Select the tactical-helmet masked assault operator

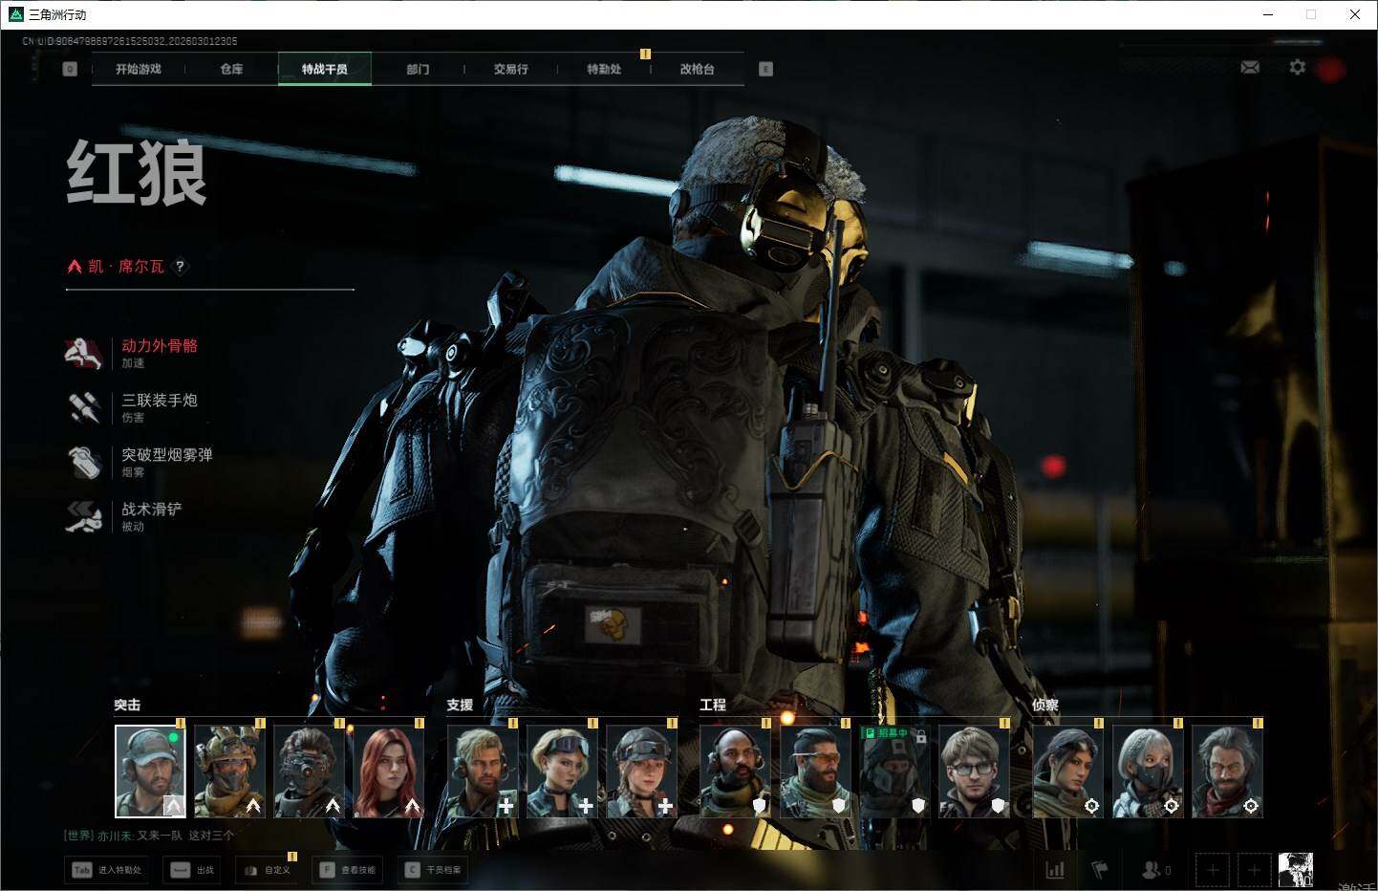tap(229, 771)
